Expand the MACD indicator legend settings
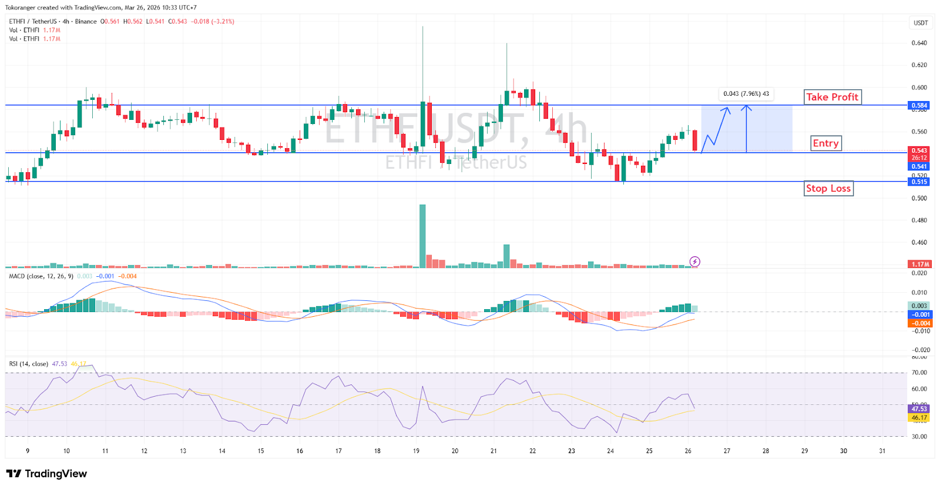Image resolution: width=940 pixels, height=489 pixels. click(x=41, y=276)
